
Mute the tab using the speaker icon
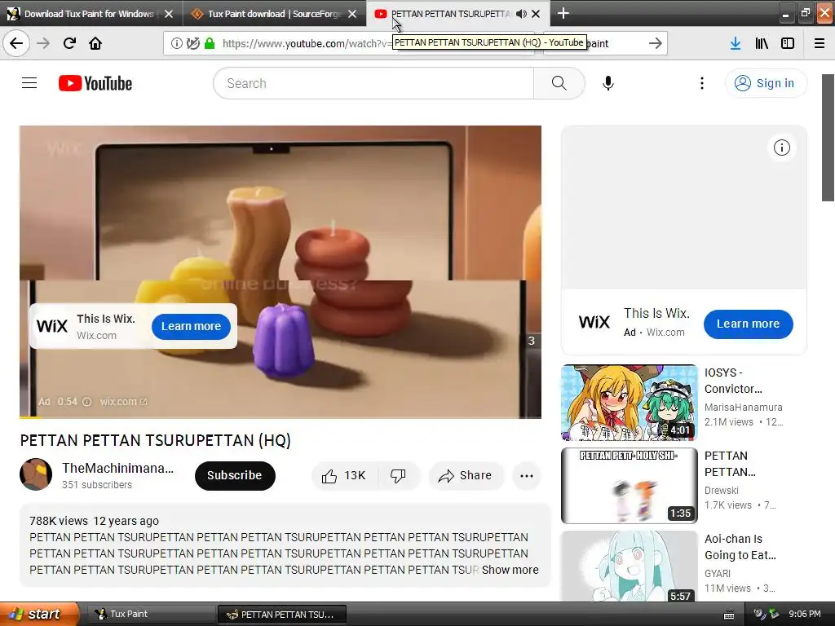point(521,14)
